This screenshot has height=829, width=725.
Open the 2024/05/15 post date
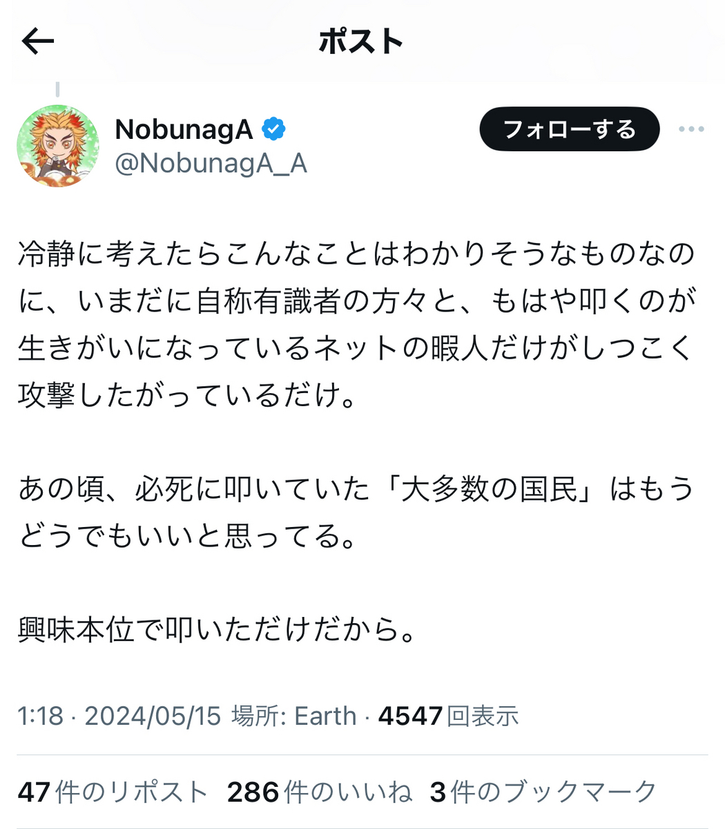click(153, 716)
